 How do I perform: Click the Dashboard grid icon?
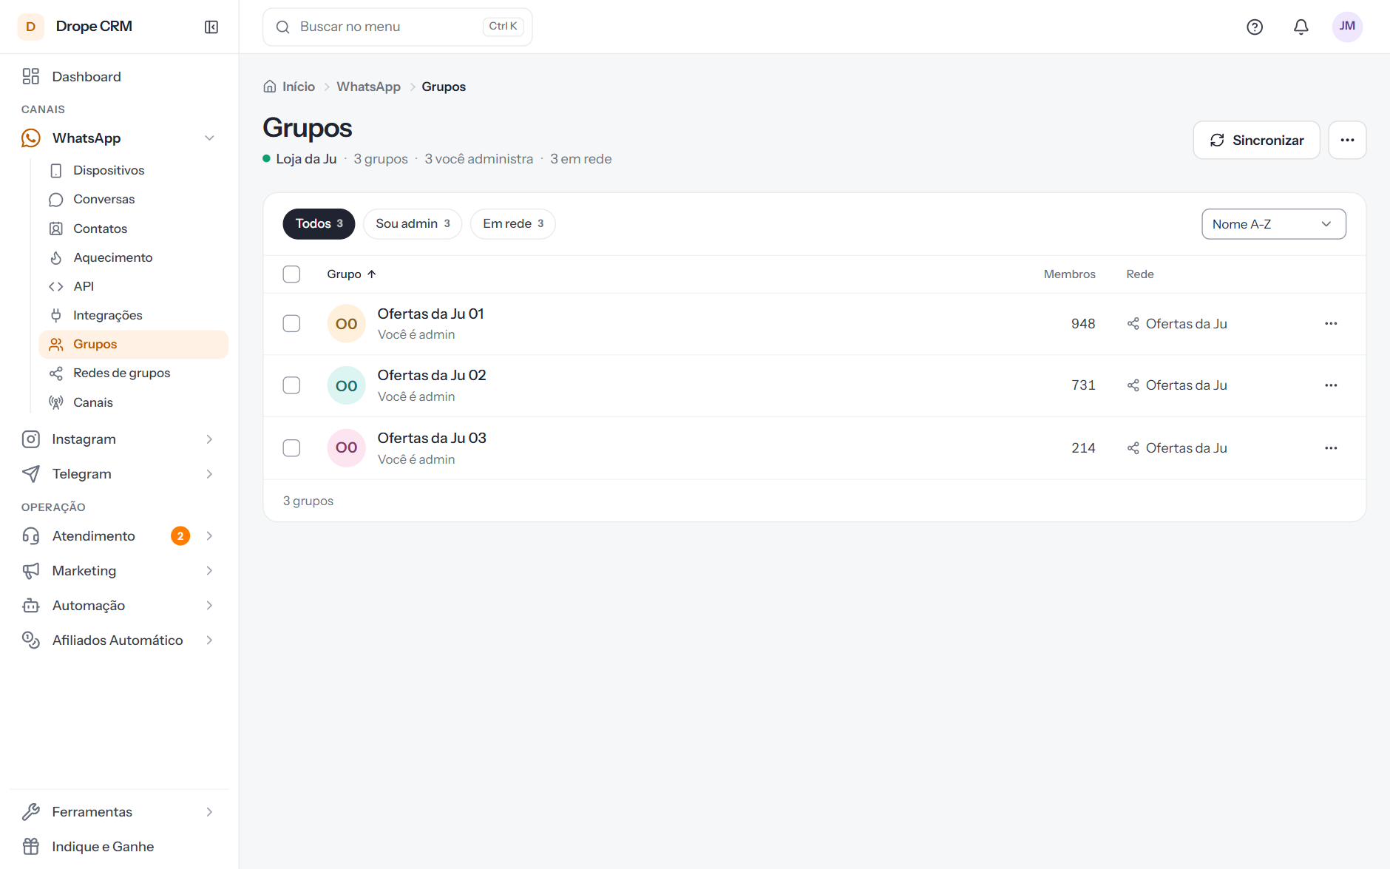click(x=31, y=77)
